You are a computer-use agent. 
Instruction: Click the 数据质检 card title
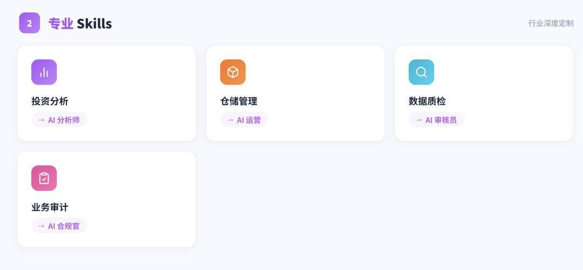point(427,101)
